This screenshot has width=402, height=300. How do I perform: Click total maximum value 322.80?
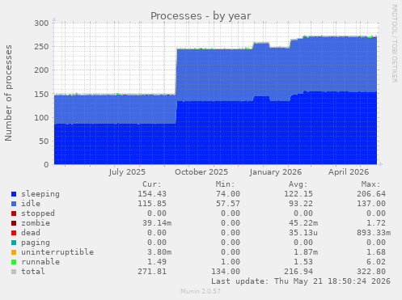point(371,272)
